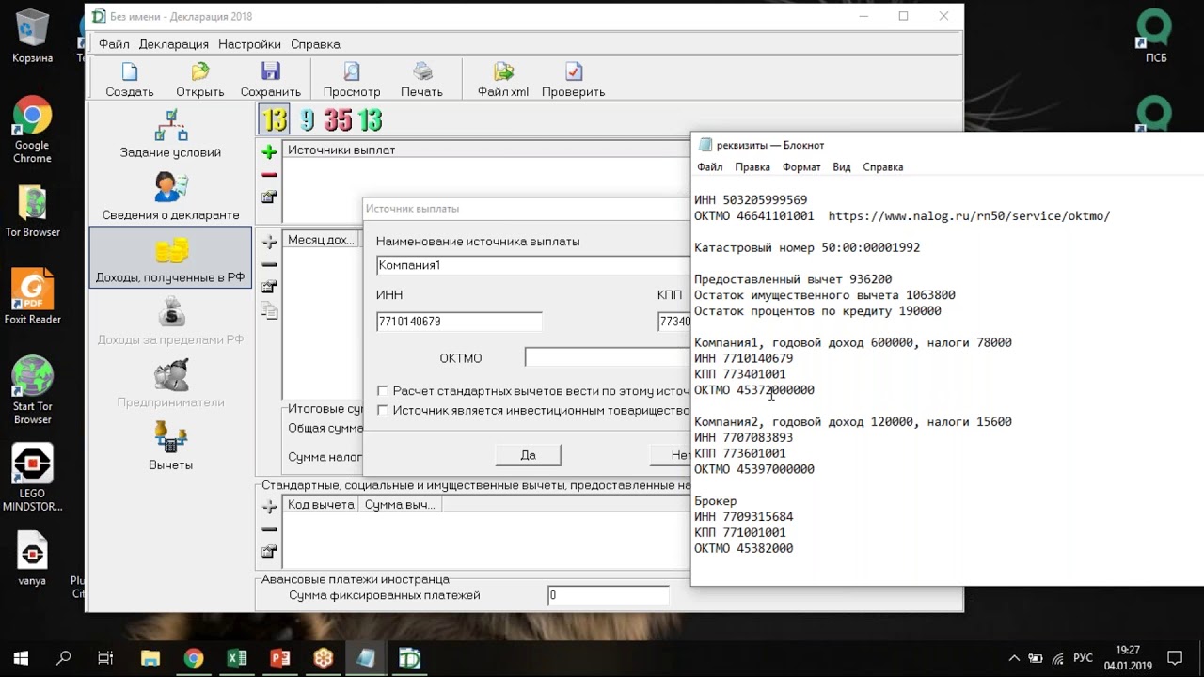Screen dimensions: 1204x677
Task: Open Start Tor Browser desktop shortcut
Action: pos(32,390)
